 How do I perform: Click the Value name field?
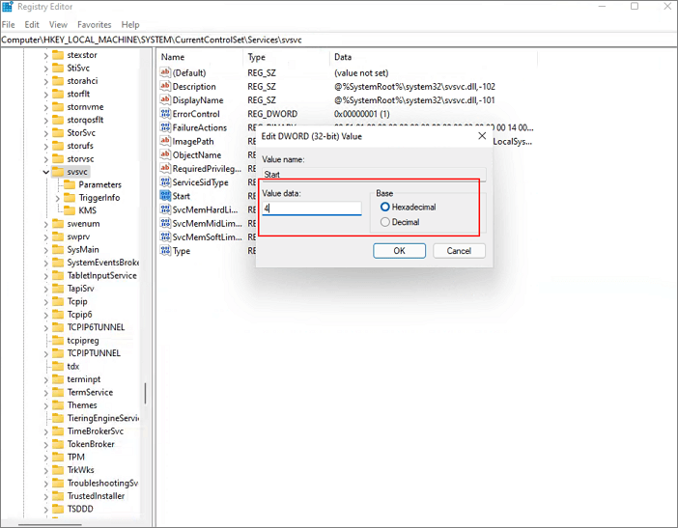[374, 175]
